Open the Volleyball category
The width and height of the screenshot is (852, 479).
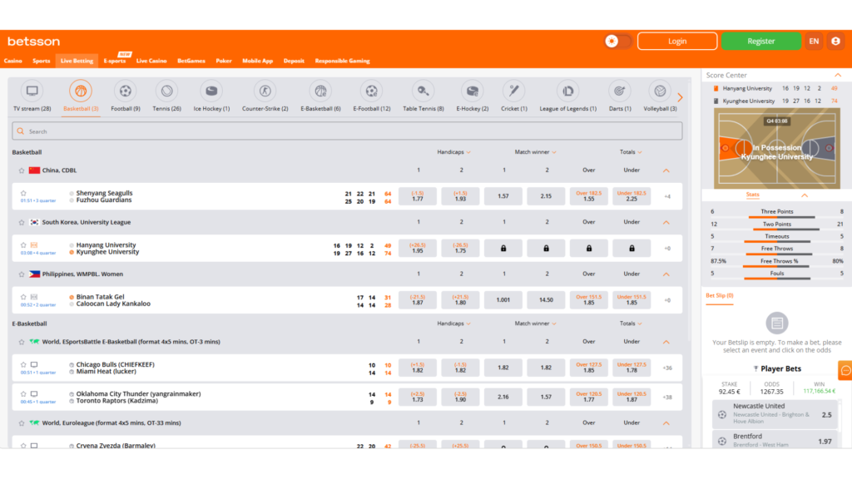[660, 96]
